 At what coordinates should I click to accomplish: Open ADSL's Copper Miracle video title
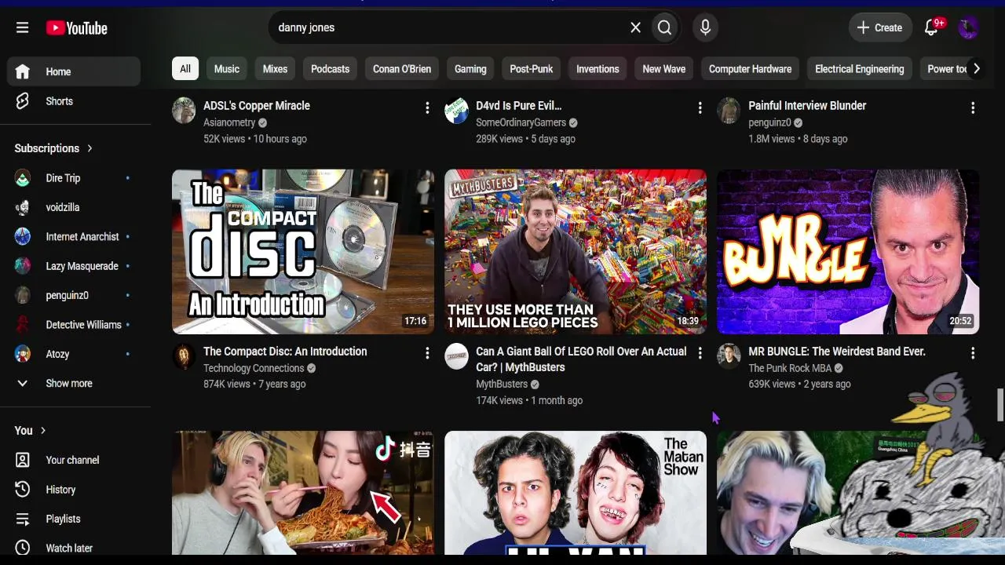(257, 106)
